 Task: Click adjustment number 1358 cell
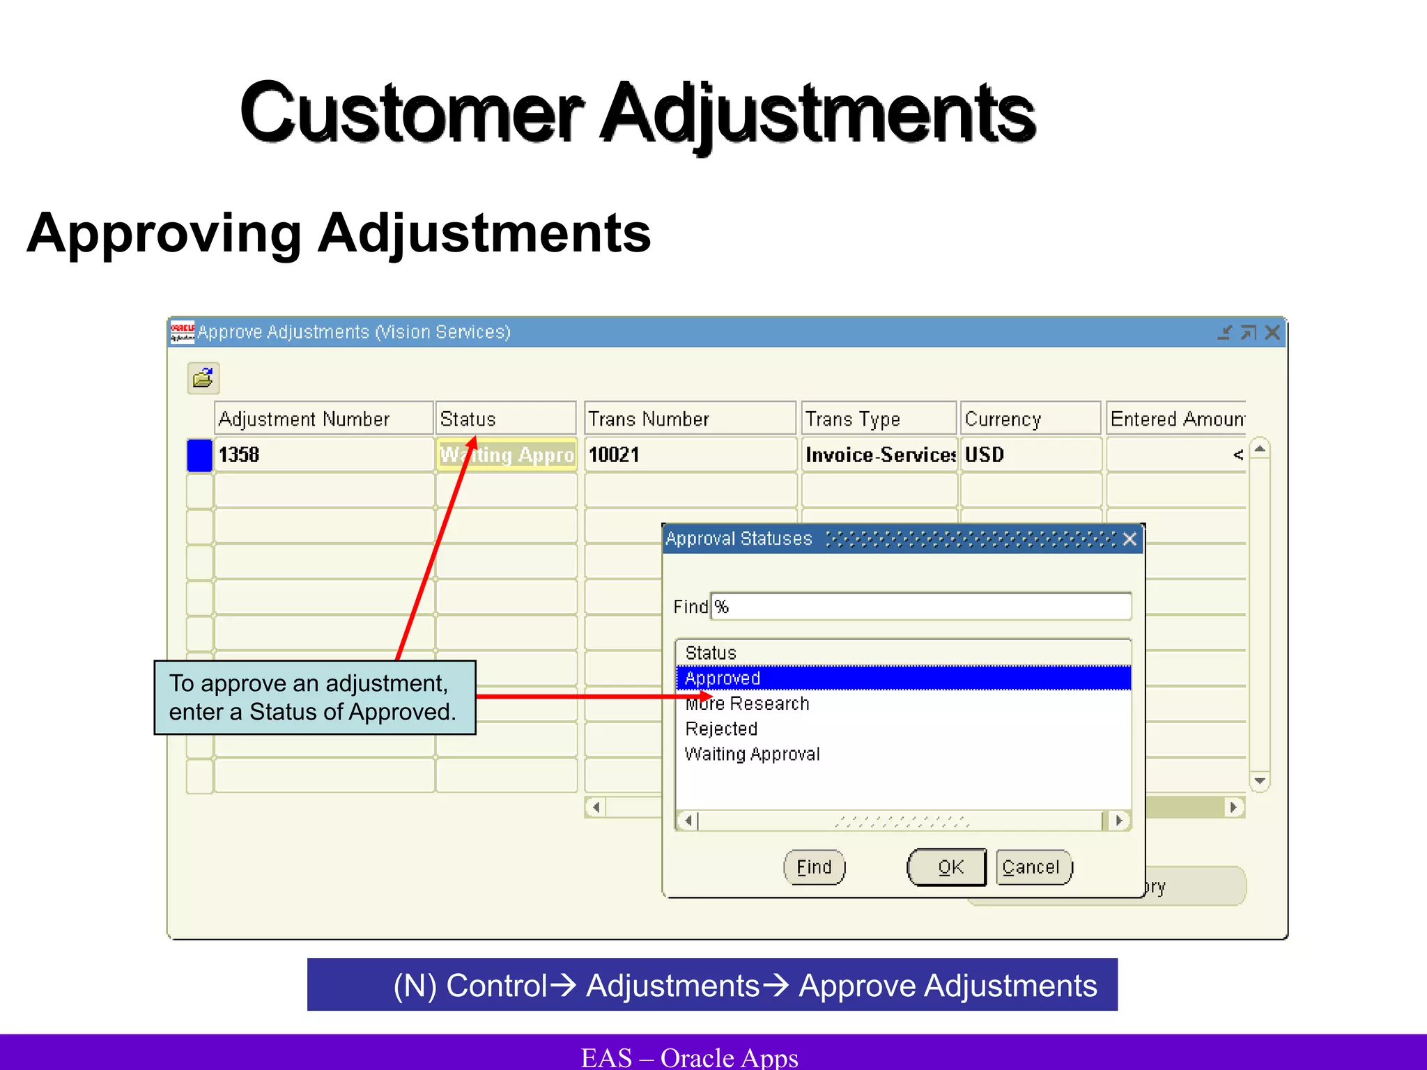point(324,455)
